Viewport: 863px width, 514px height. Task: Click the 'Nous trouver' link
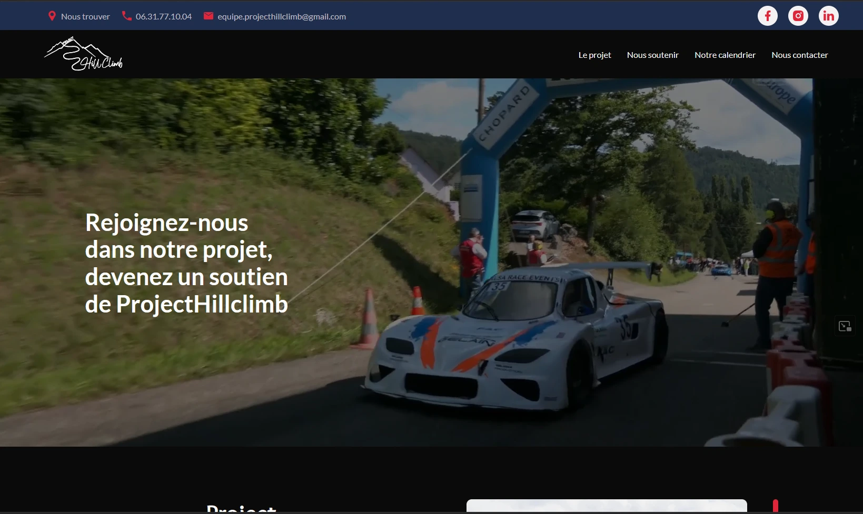tap(85, 16)
